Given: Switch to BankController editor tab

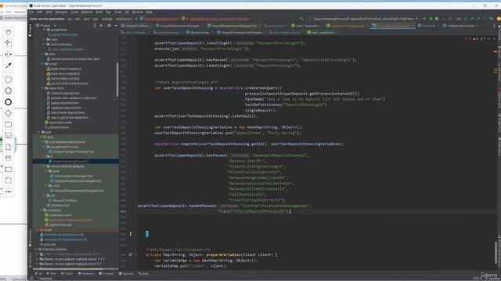Looking at the screenshot, I should tap(197, 32).
